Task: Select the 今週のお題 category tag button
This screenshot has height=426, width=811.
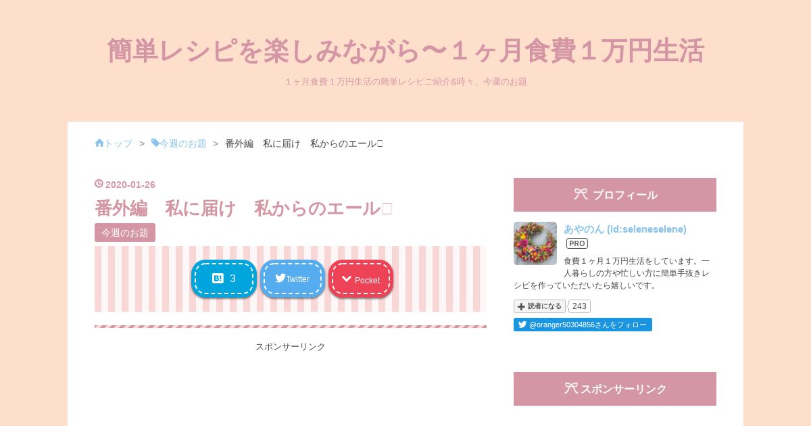Action: (125, 233)
